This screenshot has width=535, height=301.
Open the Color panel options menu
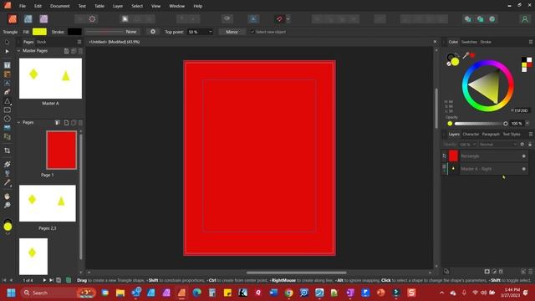[531, 42]
